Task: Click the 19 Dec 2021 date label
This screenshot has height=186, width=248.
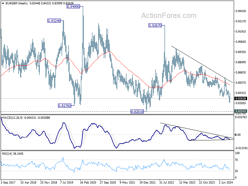Action: (148, 183)
